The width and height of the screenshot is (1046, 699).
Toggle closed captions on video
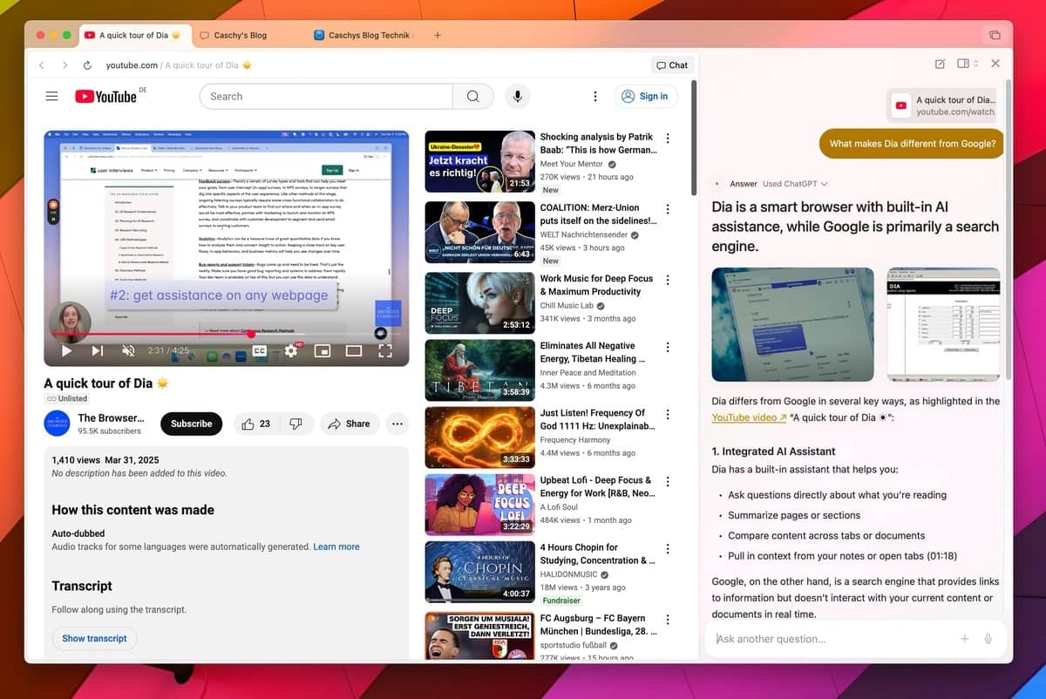click(259, 350)
